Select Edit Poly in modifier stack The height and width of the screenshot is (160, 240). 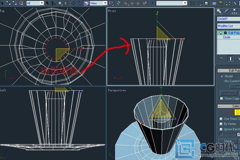click(234, 33)
